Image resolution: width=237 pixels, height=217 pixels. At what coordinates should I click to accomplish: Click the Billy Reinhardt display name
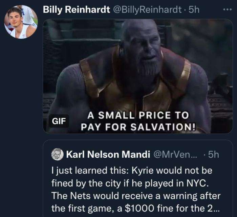pos(76,10)
